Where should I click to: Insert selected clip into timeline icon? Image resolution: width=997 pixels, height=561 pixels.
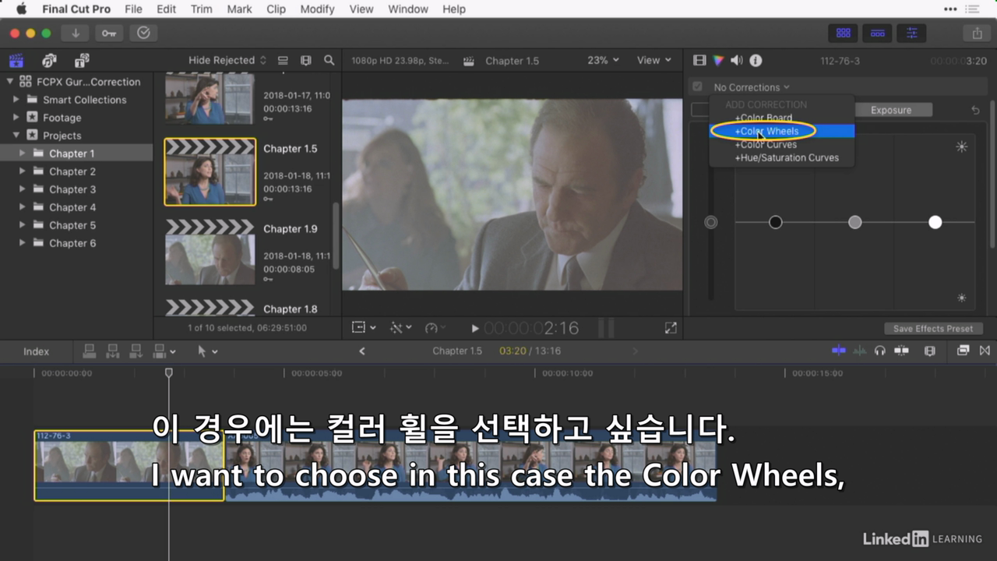click(112, 351)
